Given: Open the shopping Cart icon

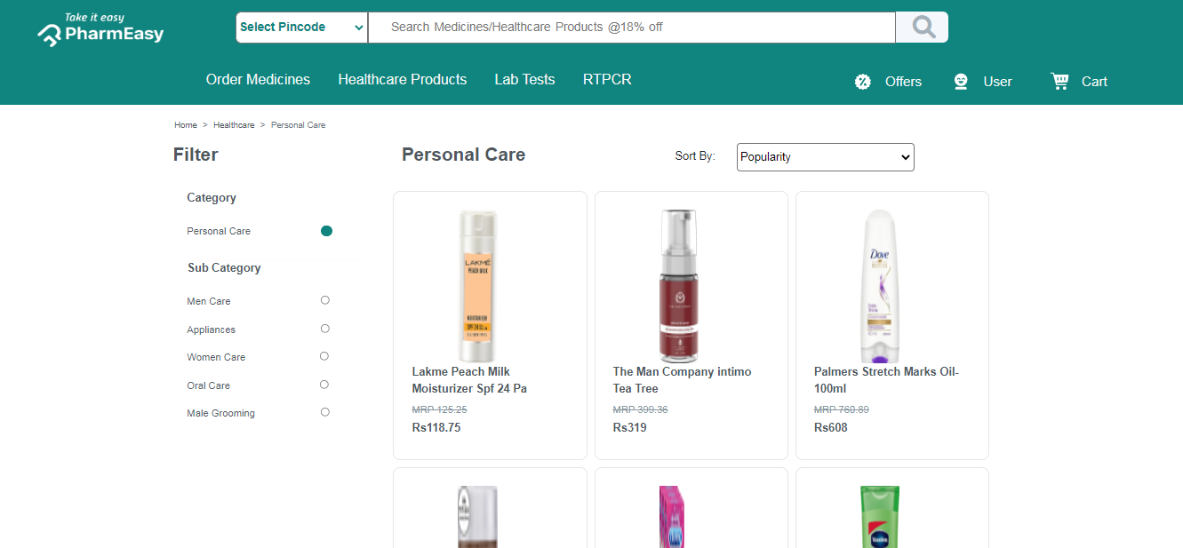Looking at the screenshot, I should (1059, 81).
